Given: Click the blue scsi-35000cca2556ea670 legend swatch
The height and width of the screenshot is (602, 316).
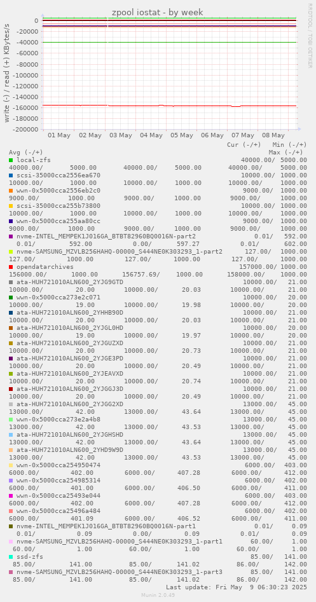Looking at the screenshot, I should coord(11,175).
